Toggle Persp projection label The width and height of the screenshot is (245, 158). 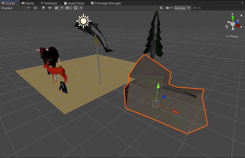tap(232, 36)
